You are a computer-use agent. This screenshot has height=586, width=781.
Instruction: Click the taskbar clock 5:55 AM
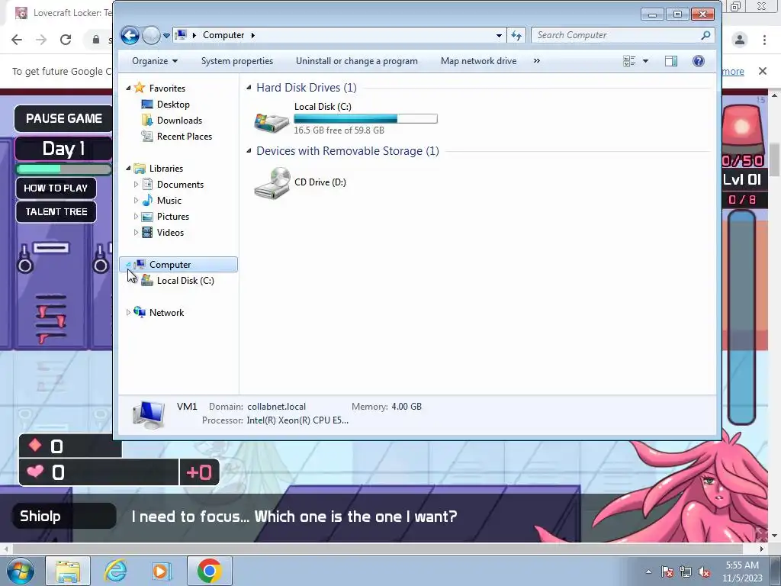click(742, 565)
